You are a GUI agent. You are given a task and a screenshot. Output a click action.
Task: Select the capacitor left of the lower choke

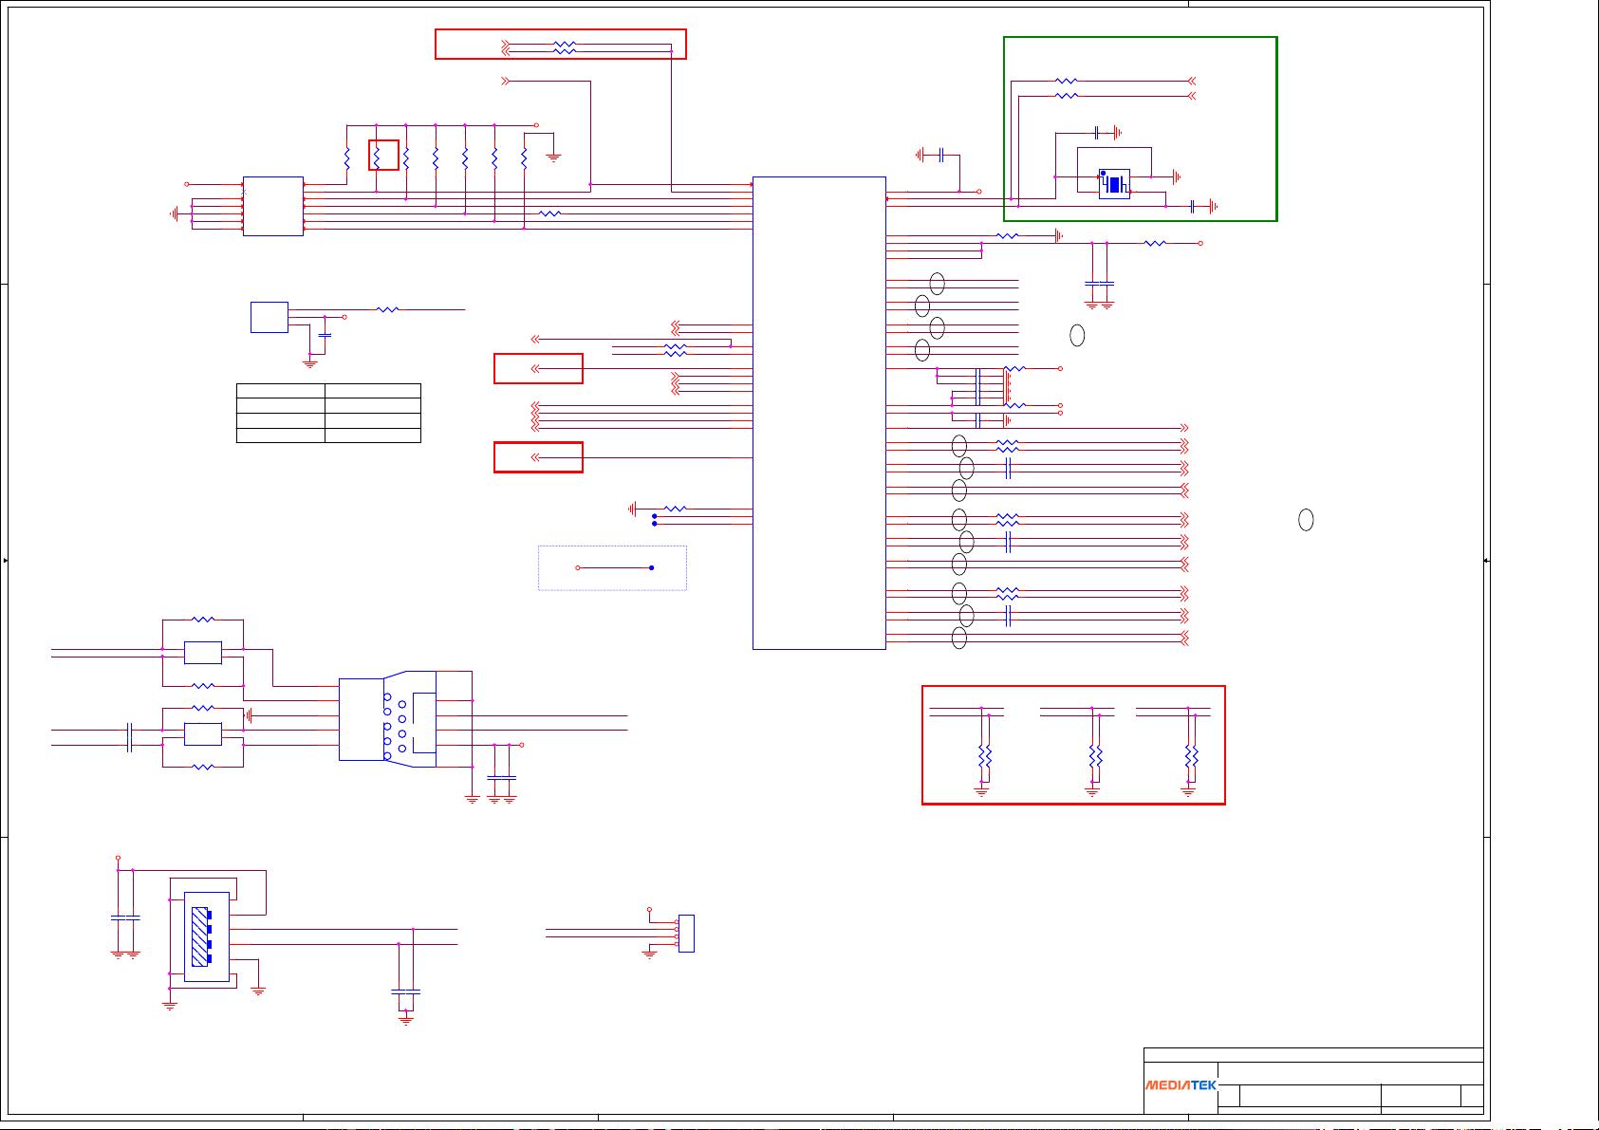pyautogui.click(x=130, y=737)
